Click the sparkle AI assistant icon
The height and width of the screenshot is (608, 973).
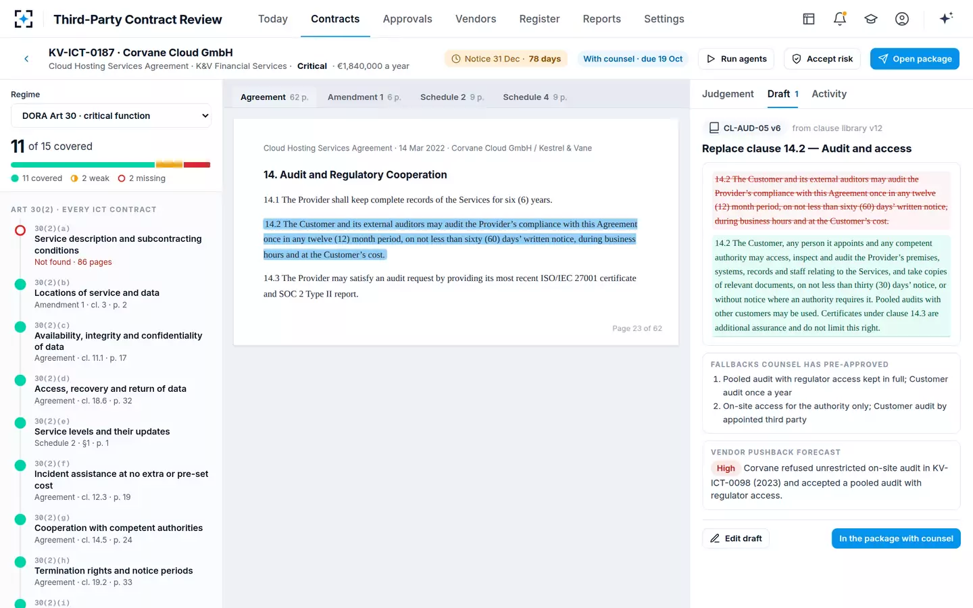946,18
